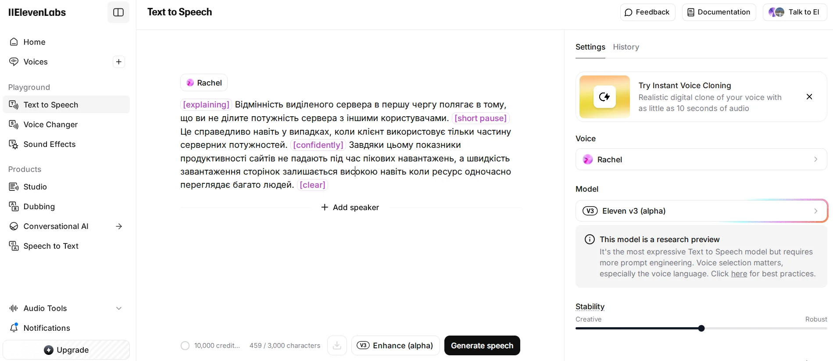Click the [short pause] tag
This screenshot has width=833, height=361.
pos(480,118)
